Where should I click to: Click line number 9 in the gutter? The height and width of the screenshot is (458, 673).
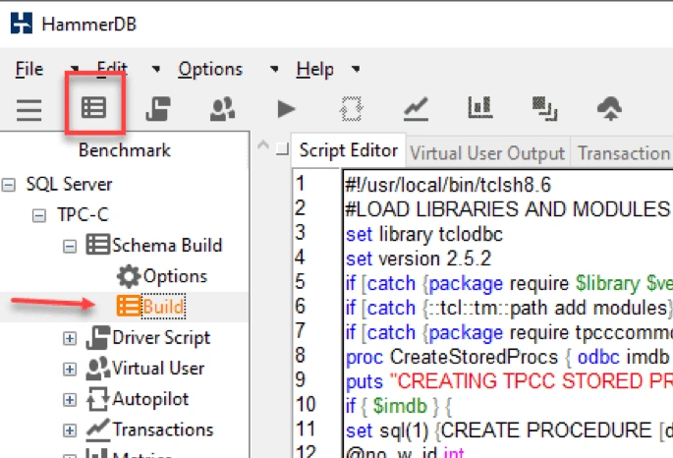(x=300, y=380)
